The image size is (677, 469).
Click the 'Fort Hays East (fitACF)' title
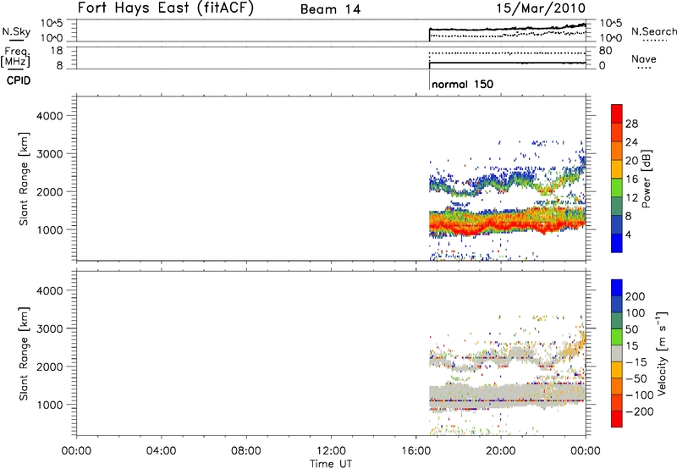166,8
